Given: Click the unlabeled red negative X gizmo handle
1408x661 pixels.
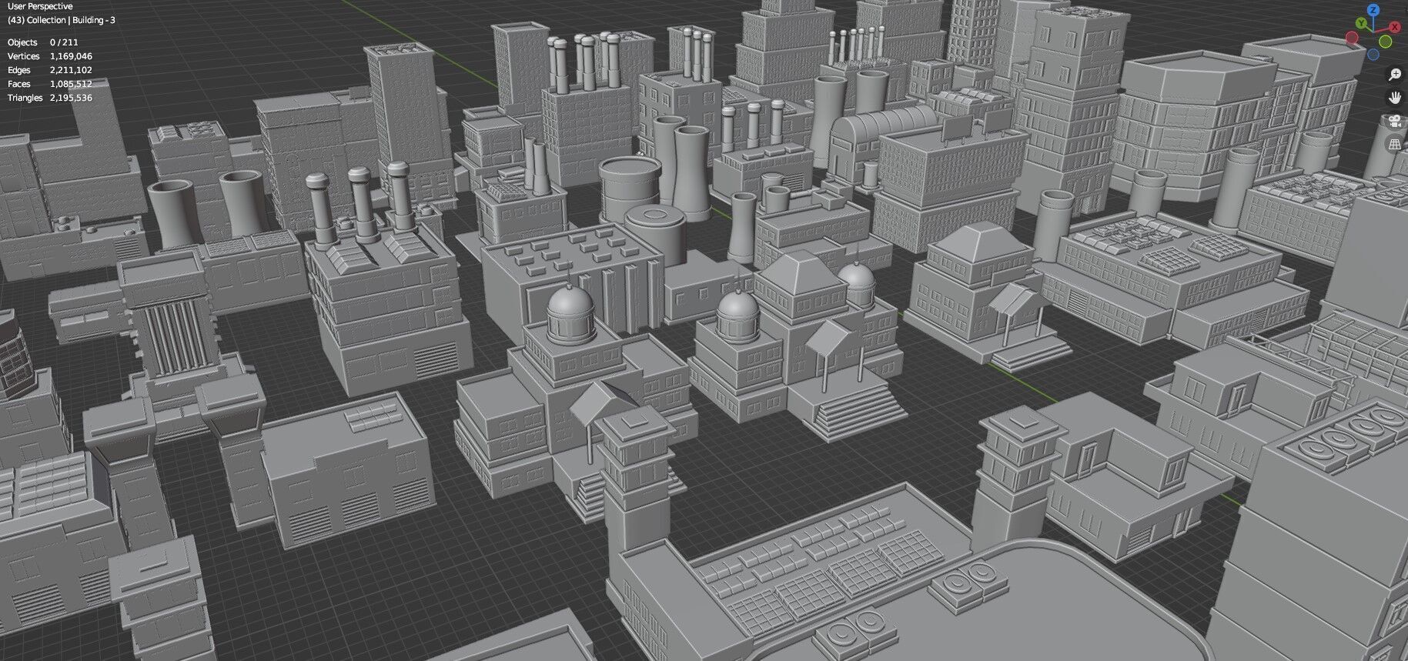Looking at the screenshot, I should pyautogui.click(x=1352, y=37).
